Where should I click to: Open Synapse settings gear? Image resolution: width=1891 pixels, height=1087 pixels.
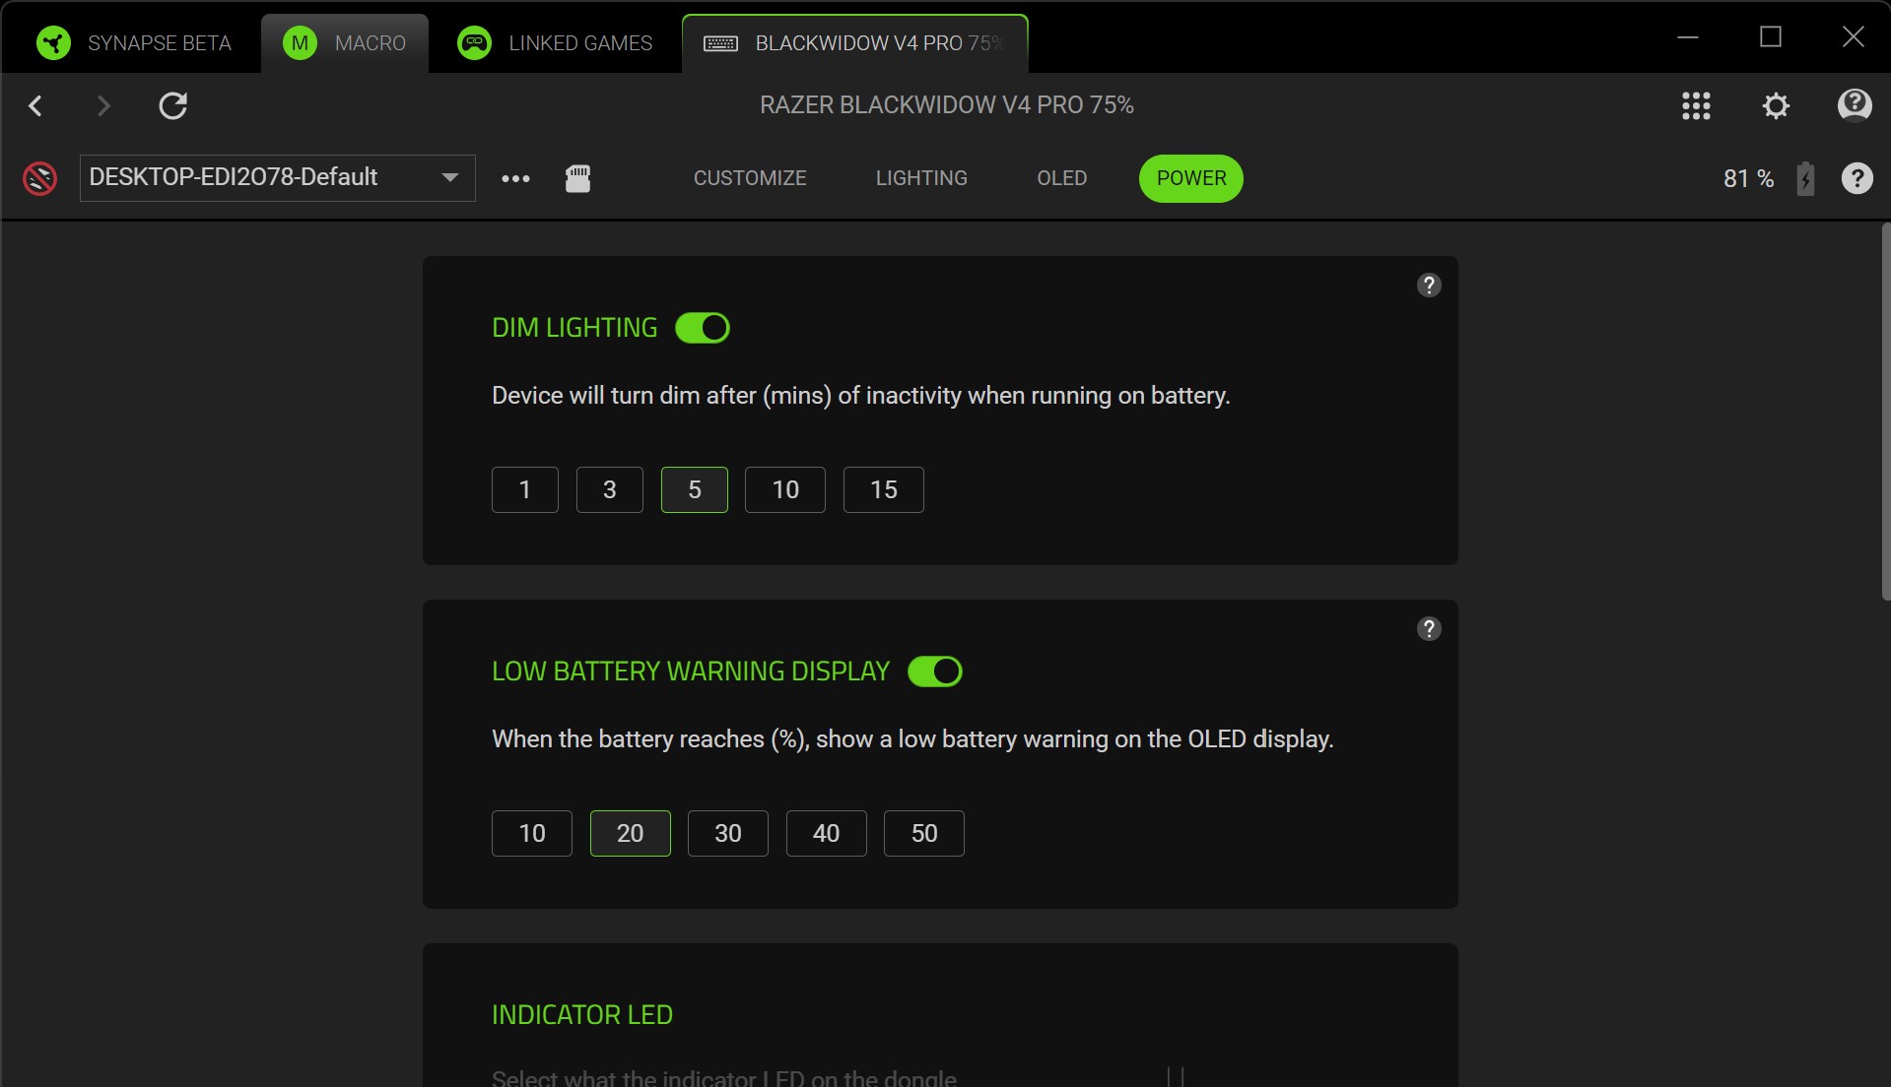[x=1776, y=105]
